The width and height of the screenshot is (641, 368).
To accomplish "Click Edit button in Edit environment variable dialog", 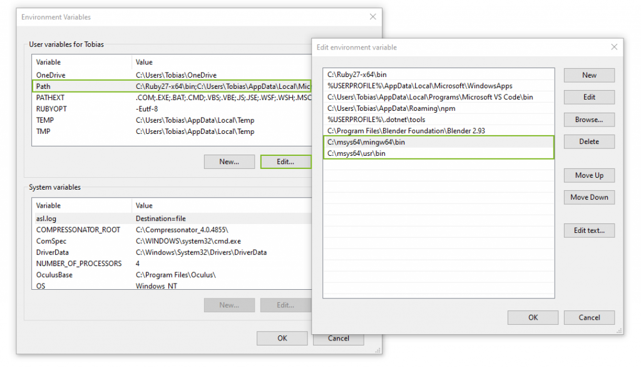I will click(x=588, y=97).
